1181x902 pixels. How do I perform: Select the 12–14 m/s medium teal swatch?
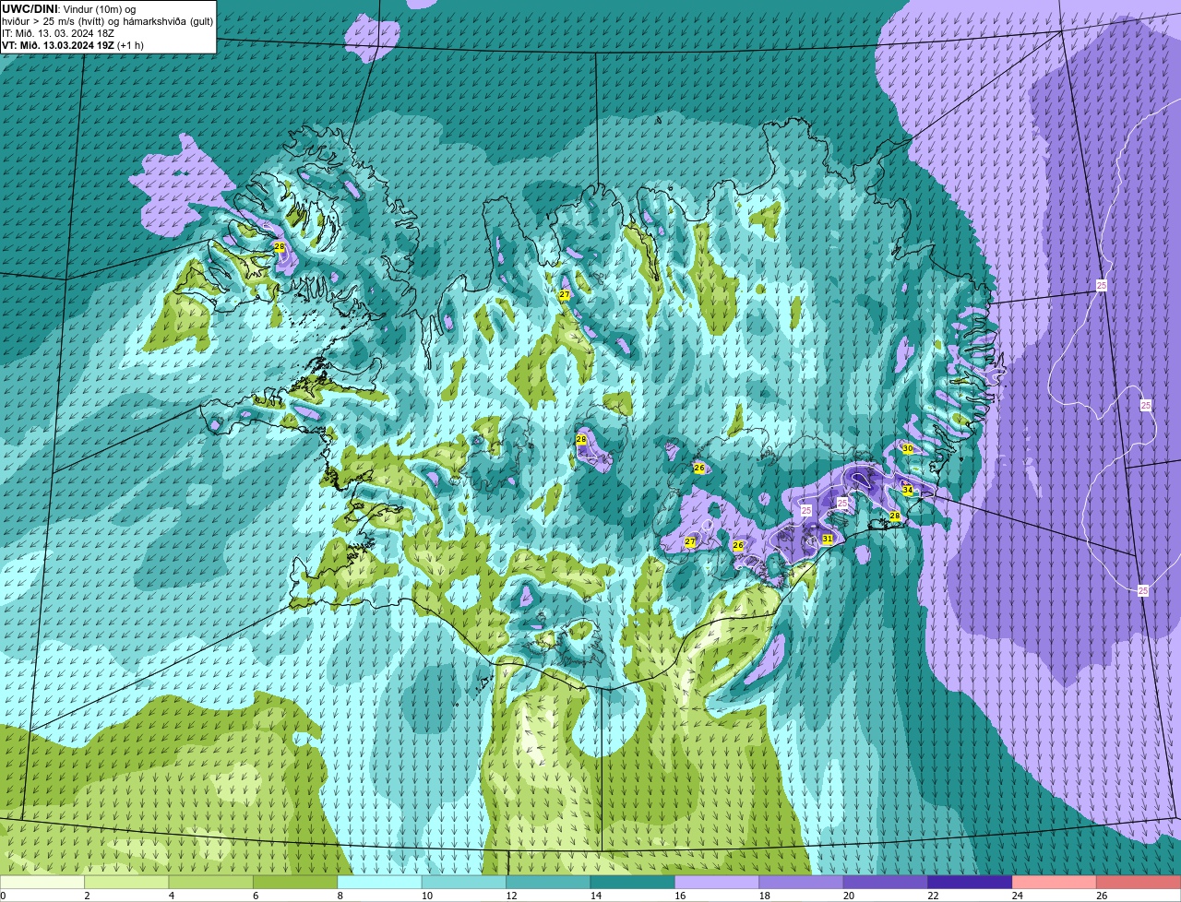(x=548, y=882)
